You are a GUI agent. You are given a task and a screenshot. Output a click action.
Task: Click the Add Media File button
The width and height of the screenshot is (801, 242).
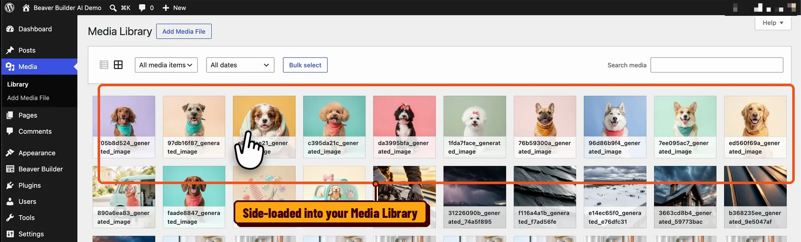click(x=184, y=31)
